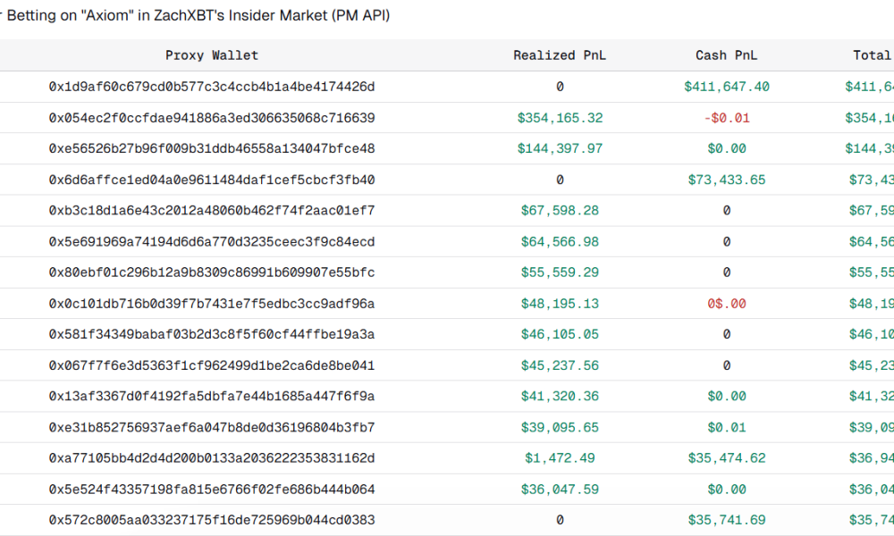Click the $411,647.40 Cash PnL value

pos(726,86)
